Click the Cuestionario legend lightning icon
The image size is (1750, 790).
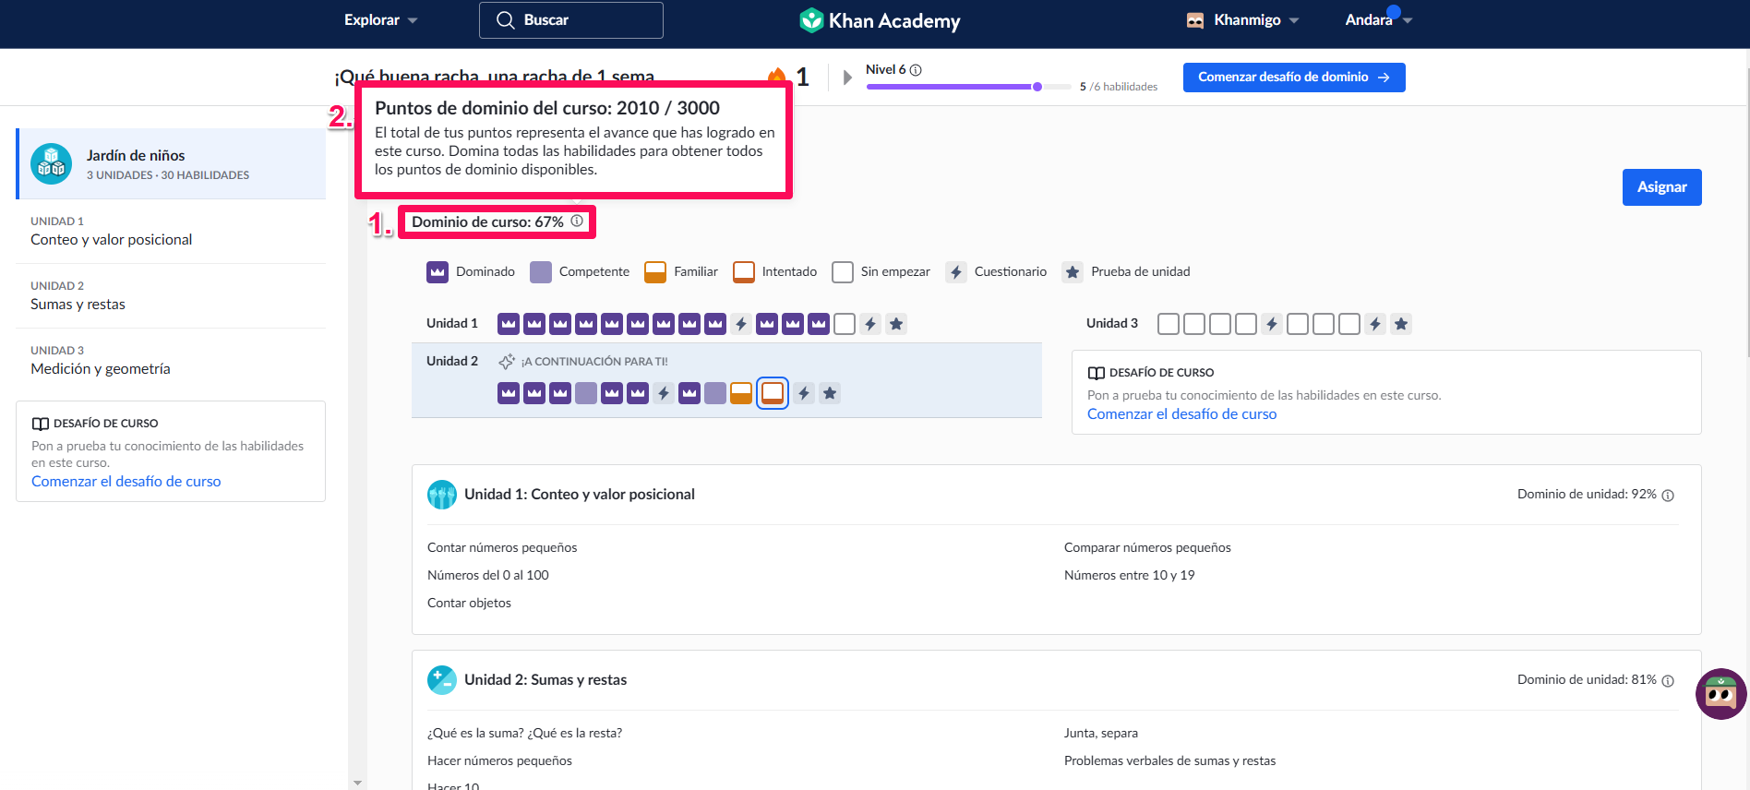point(956,272)
